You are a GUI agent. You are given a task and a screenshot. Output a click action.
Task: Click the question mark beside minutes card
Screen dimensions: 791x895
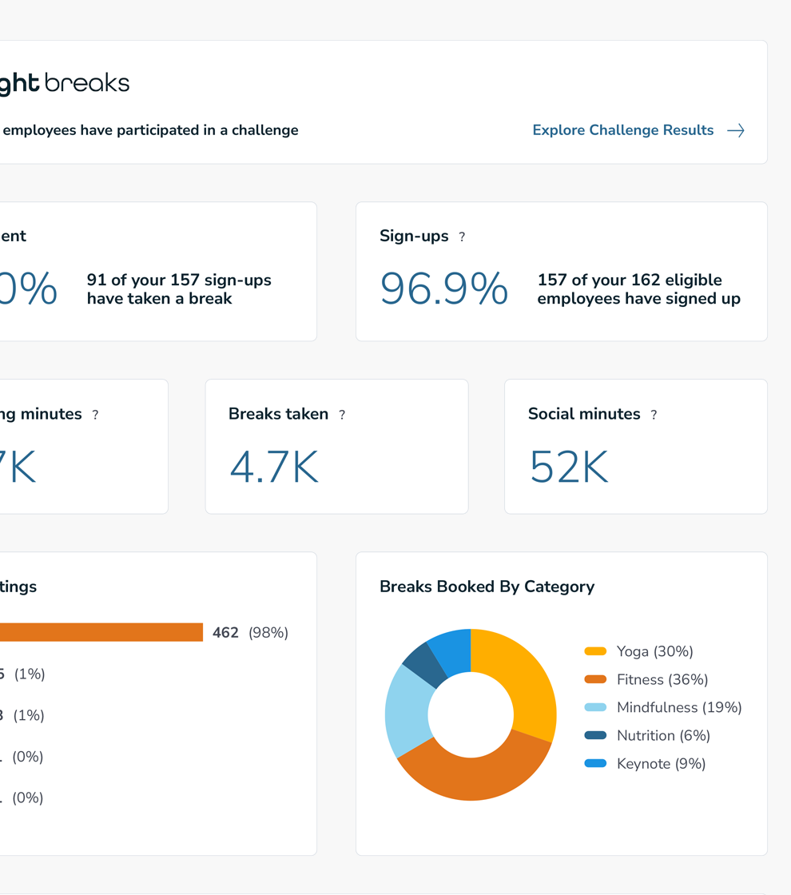pos(95,415)
